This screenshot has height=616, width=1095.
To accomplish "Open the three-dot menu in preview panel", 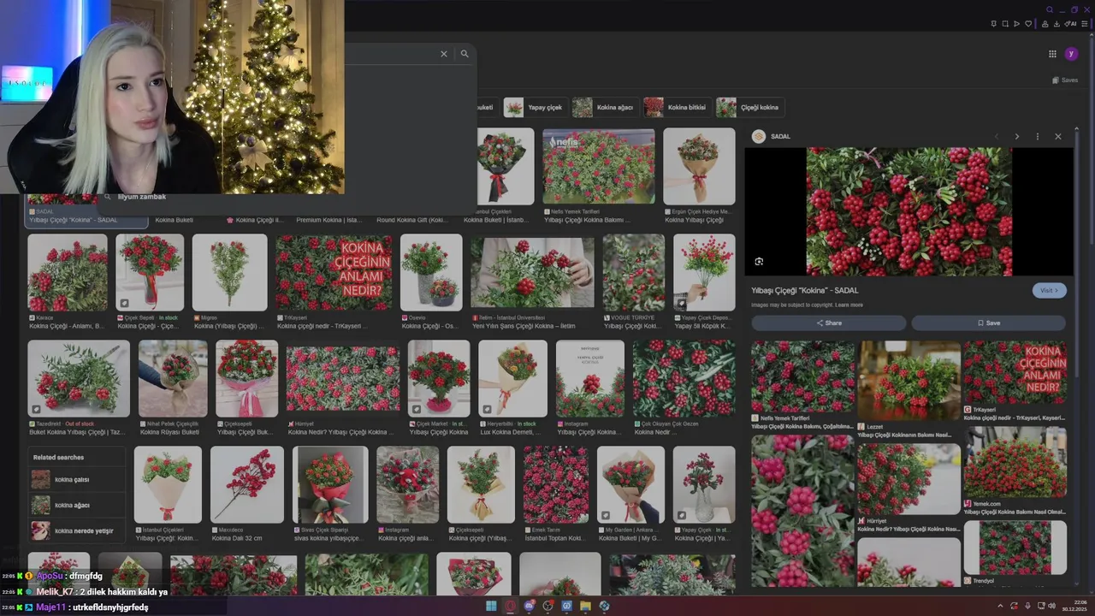I will tap(1037, 137).
